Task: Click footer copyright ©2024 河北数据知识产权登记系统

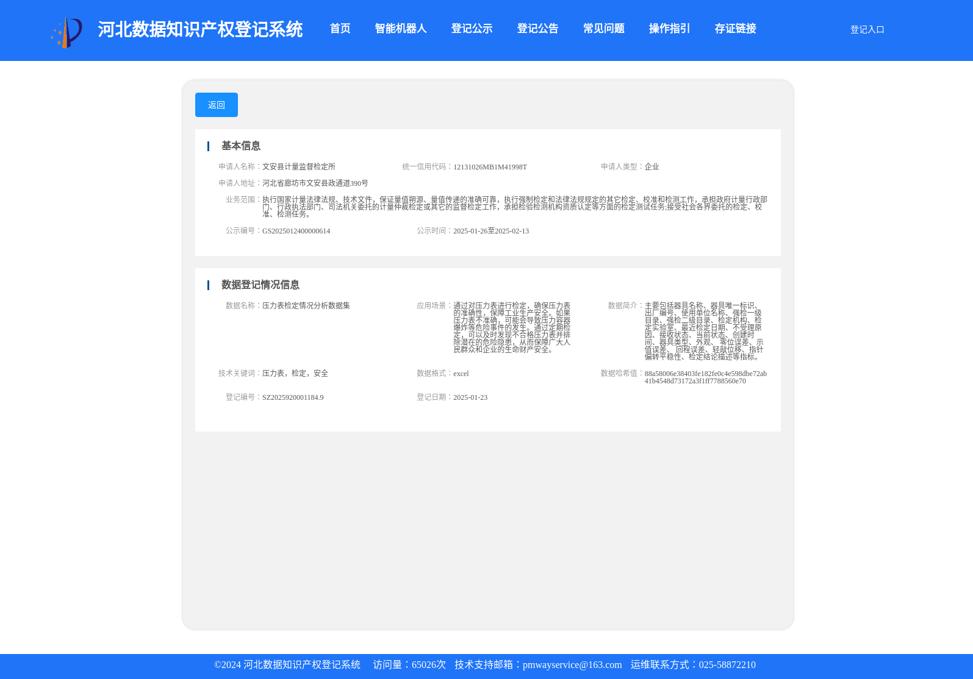Action: [x=287, y=665]
